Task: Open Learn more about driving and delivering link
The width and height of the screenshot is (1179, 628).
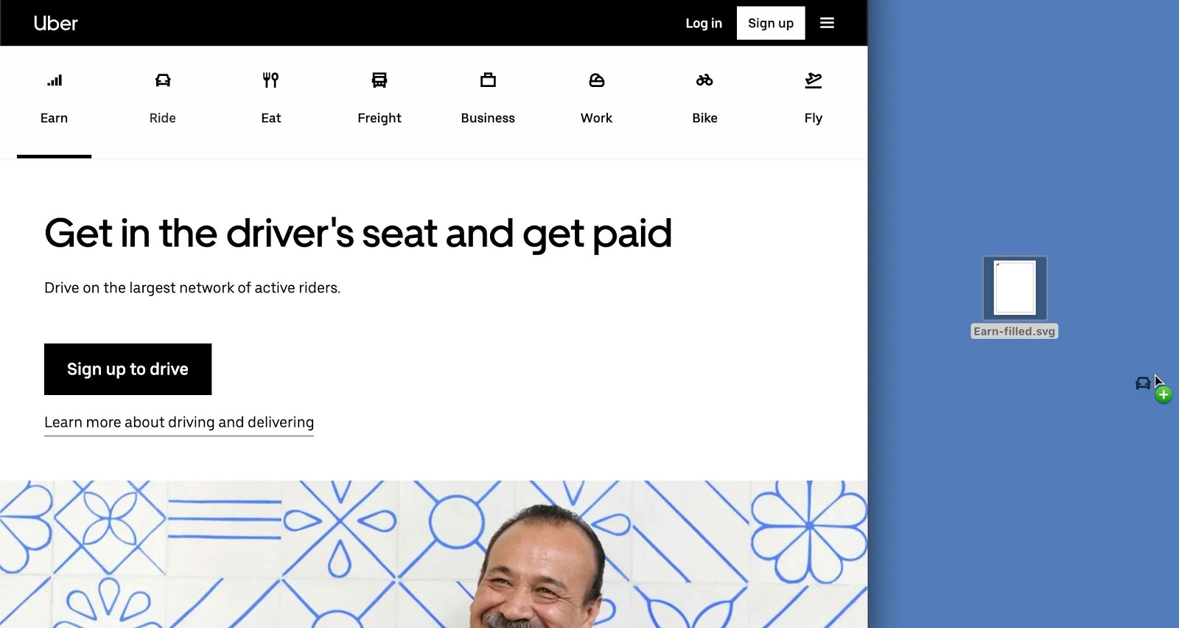Action: 179,422
